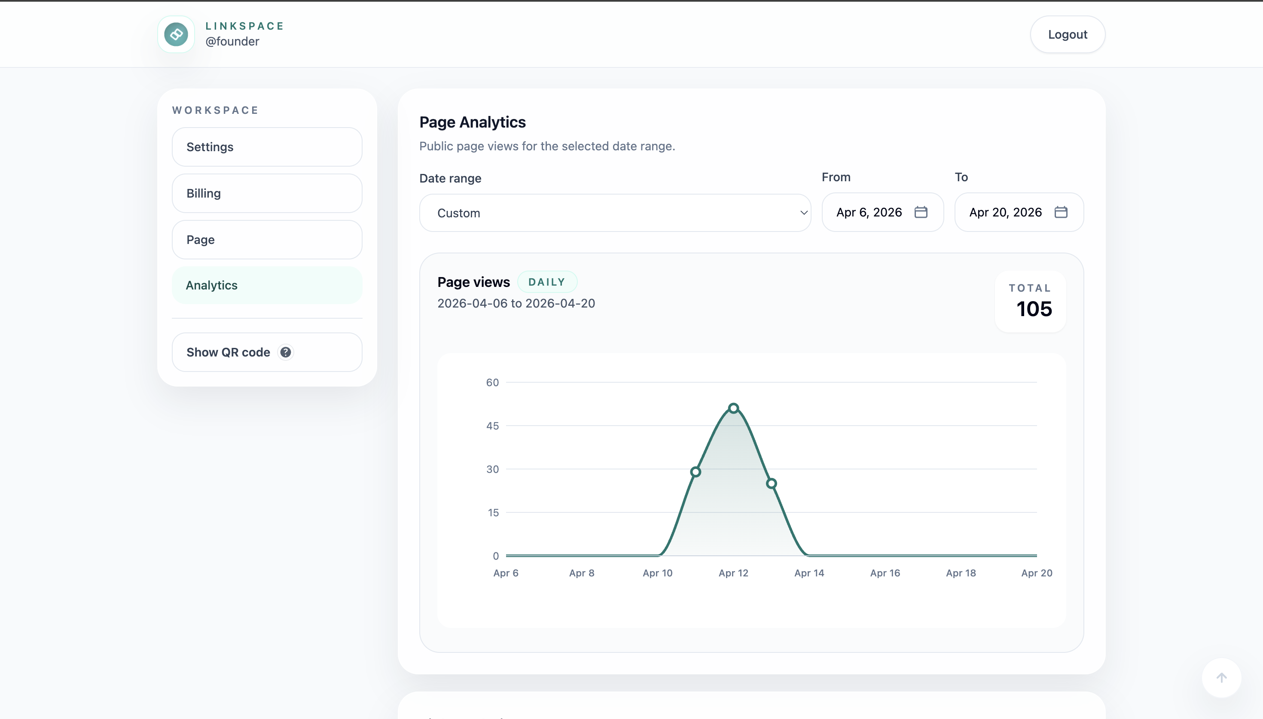The image size is (1263, 719).
Task: Select the Analytics sidebar item
Action: [267, 286]
